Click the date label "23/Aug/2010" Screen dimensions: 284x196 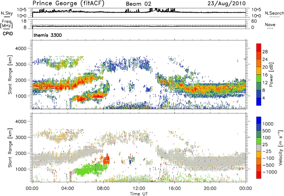(226, 4)
